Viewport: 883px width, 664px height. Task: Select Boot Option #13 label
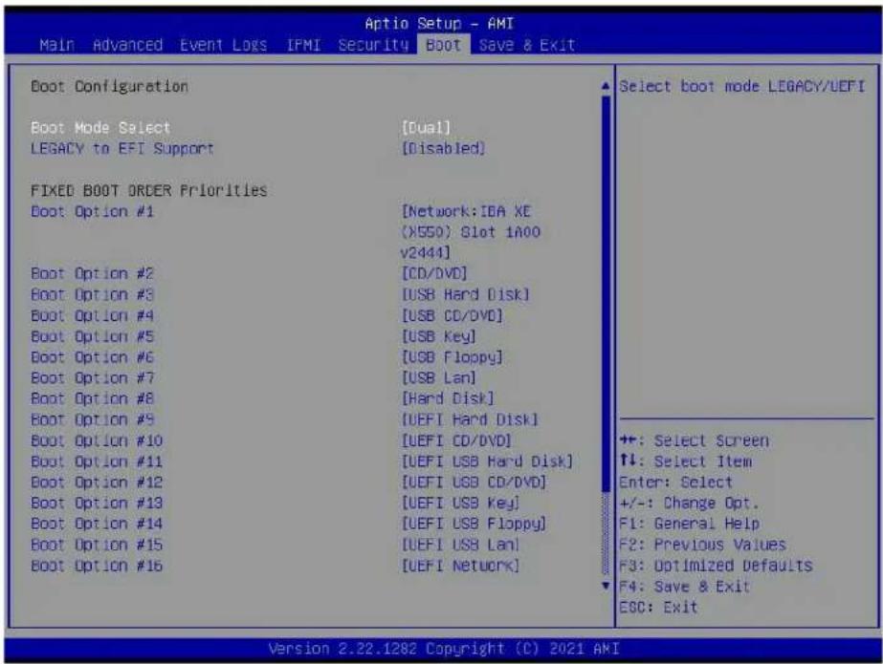[x=97, y=503]
